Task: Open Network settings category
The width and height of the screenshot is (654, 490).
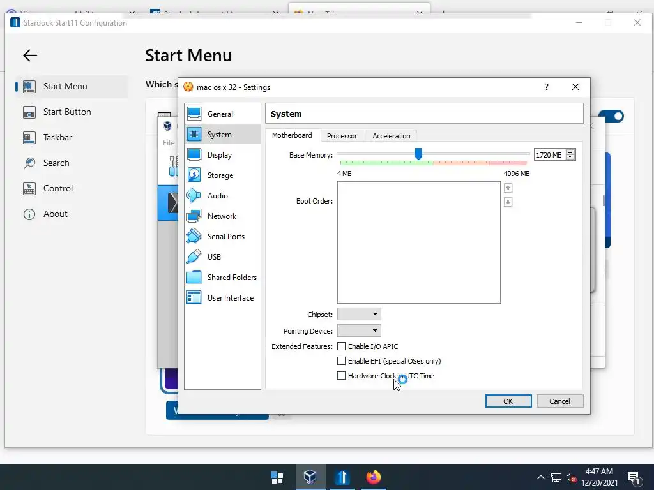Action: pos(222,216)
